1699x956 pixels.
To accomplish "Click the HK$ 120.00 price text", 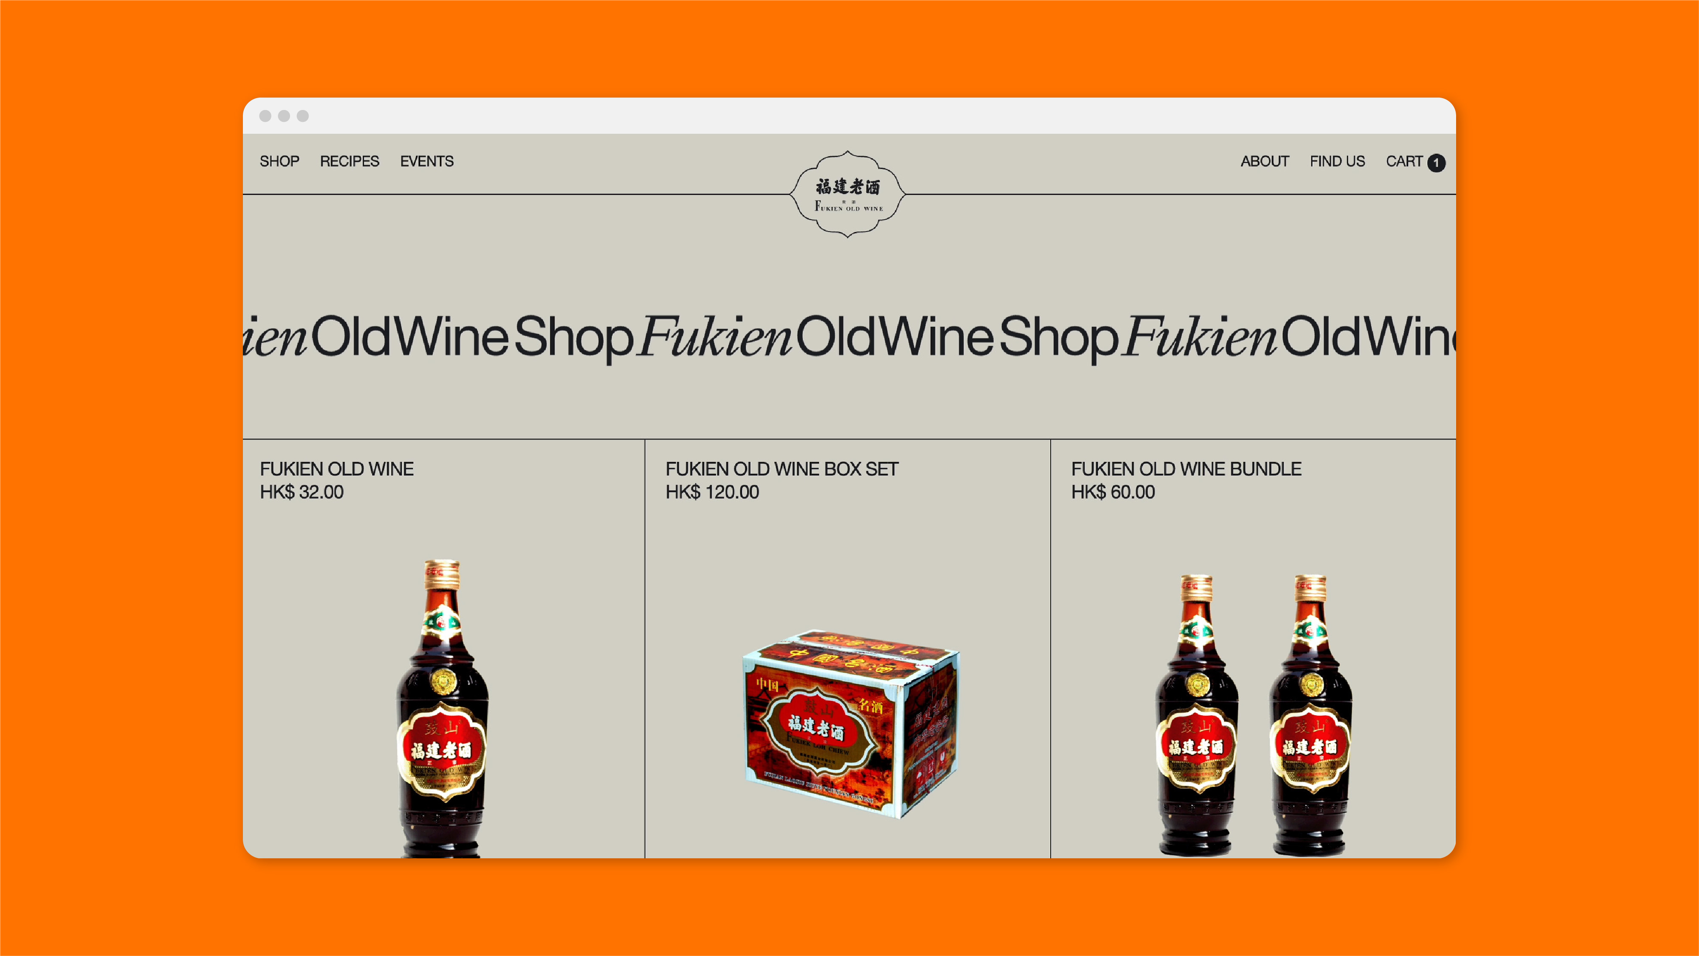I will (712, 492).
